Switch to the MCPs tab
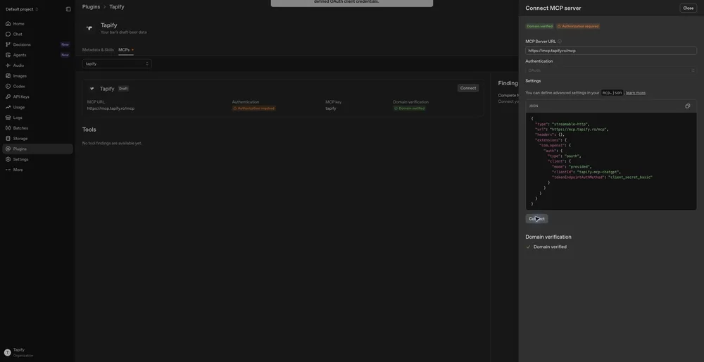Image resolution: width=704 pixels, height=362 pixels. pyautogui.click(x=124, y=50)
